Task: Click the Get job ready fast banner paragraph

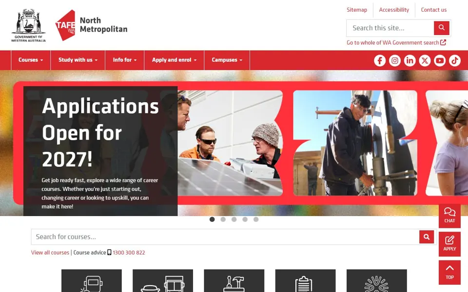Action: click(x=99, y=193)
